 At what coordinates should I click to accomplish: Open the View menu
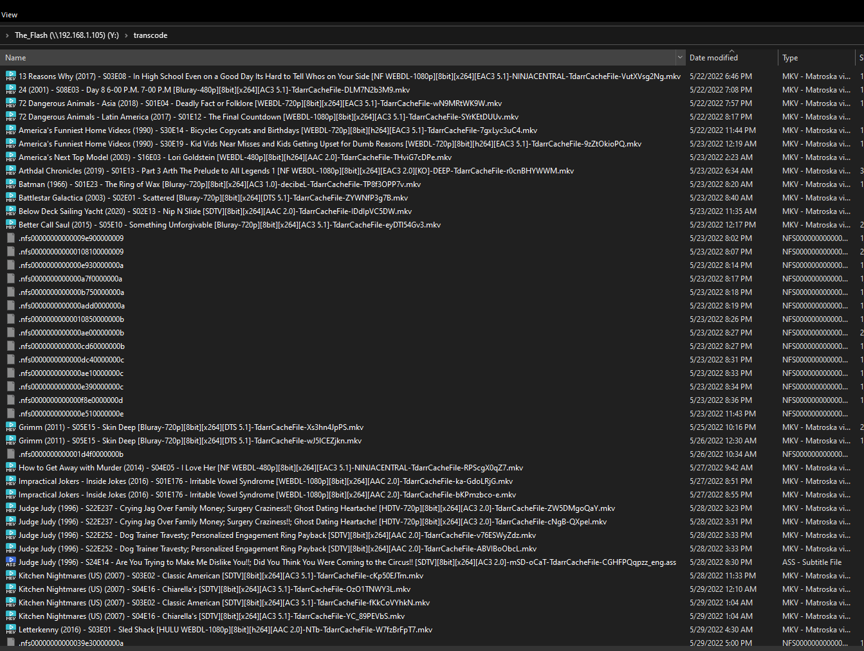pyautogui.click(x=9, y=14)
